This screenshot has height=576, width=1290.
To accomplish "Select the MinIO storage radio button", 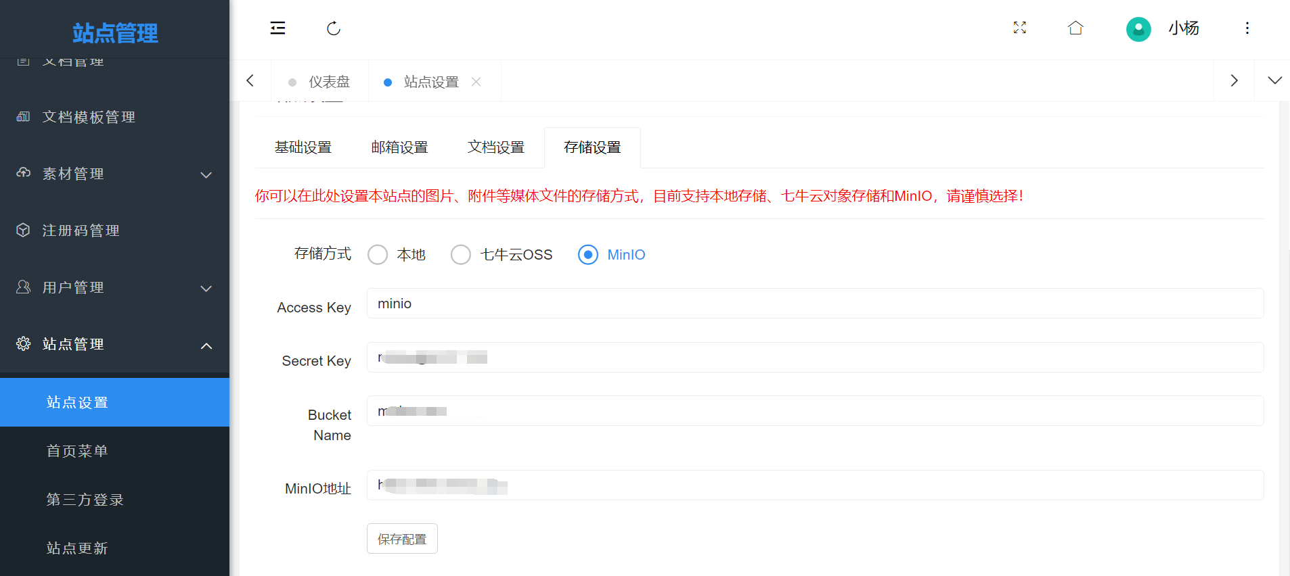I will coord(588,255).
